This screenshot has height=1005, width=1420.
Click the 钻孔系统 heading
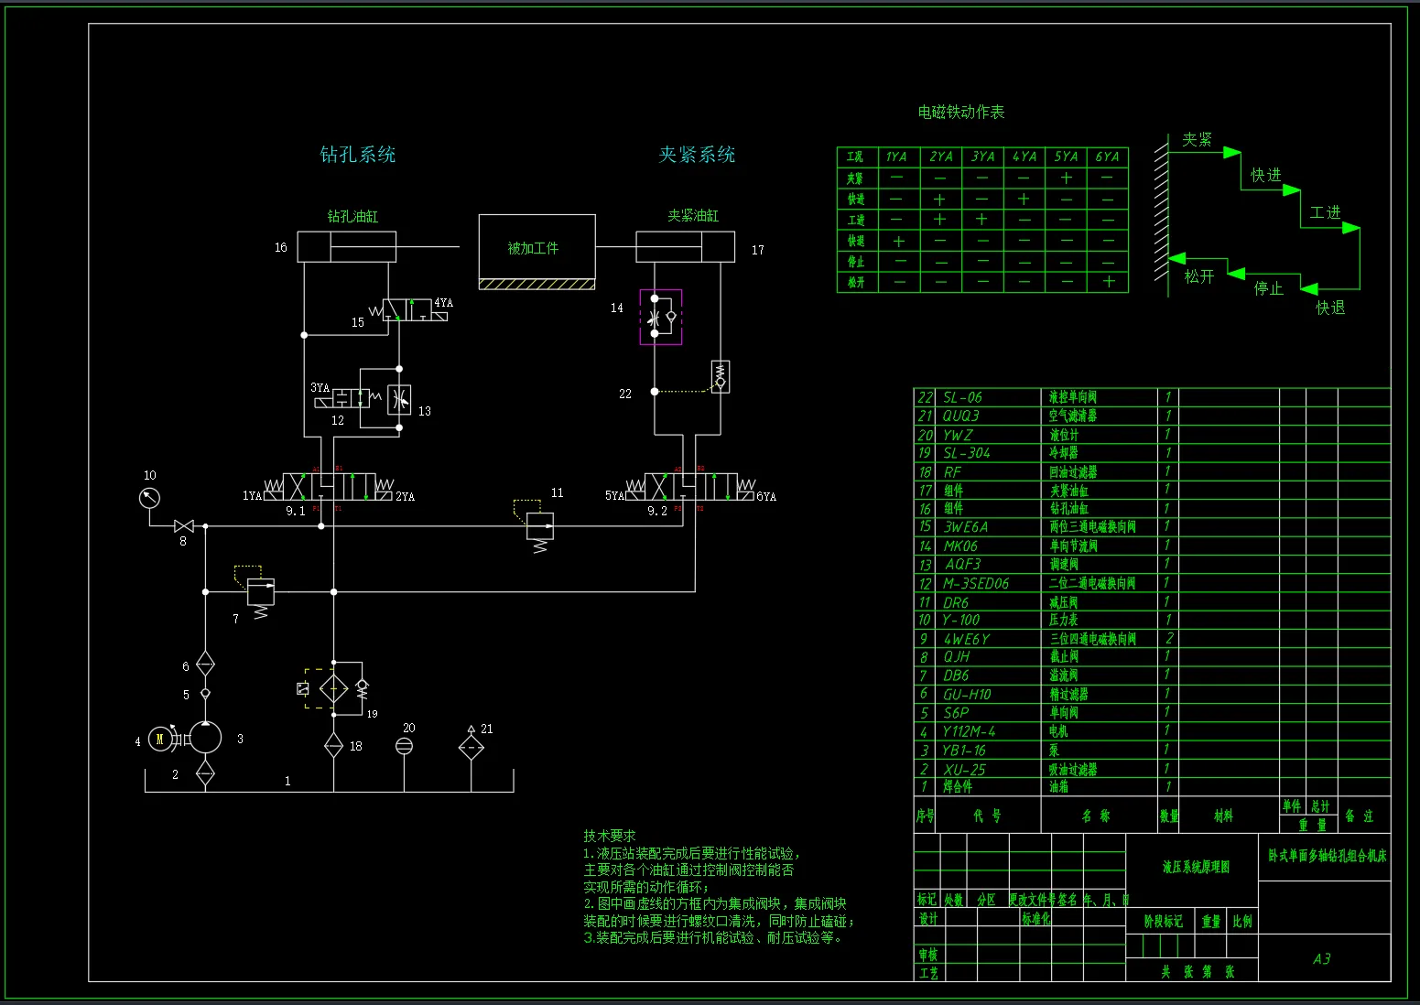(358, 154)
